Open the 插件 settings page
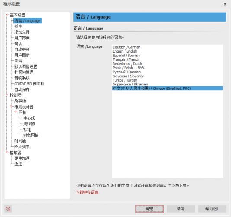This screenshot has height=217, width=231. 18,26
